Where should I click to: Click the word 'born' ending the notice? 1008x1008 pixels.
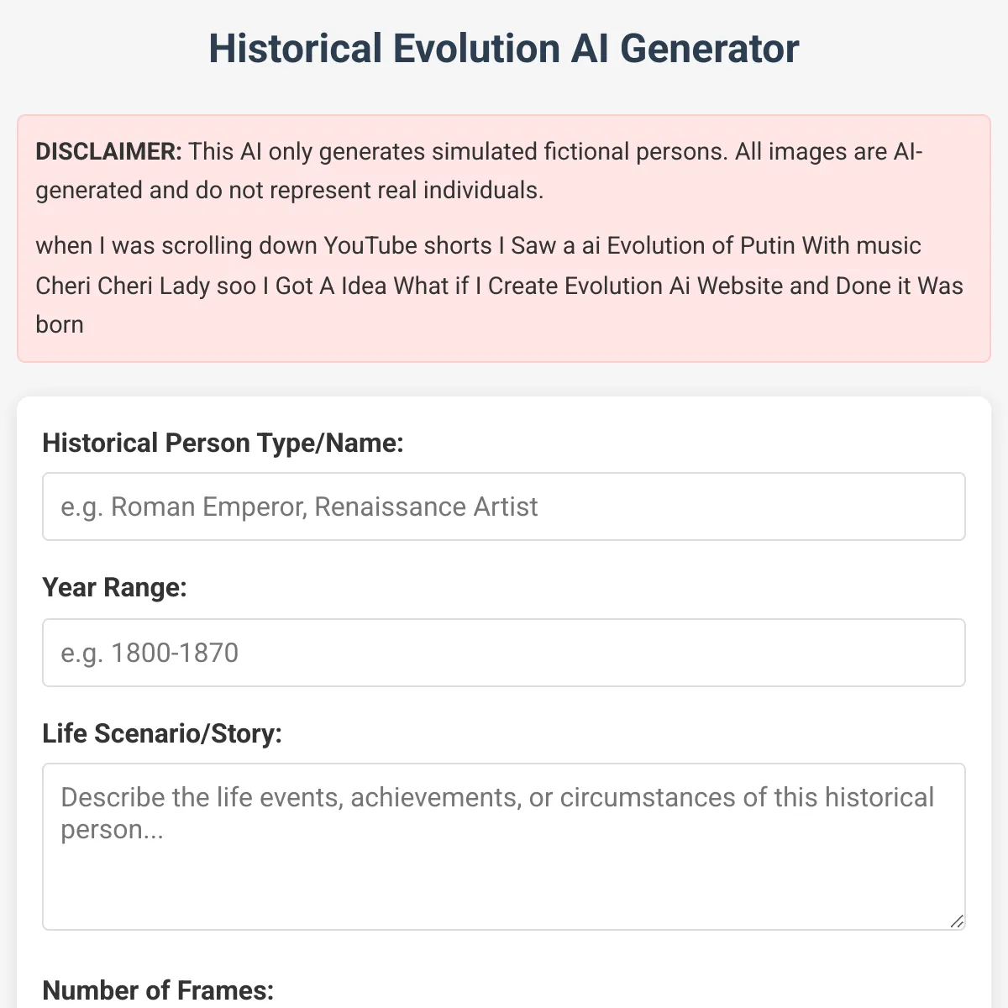pos(60,324)
